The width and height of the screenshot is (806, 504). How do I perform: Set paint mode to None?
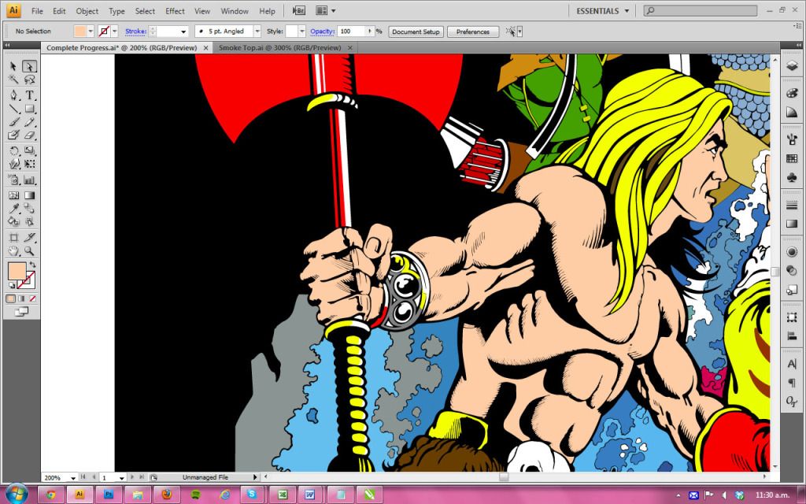click(x=32, y=298)
